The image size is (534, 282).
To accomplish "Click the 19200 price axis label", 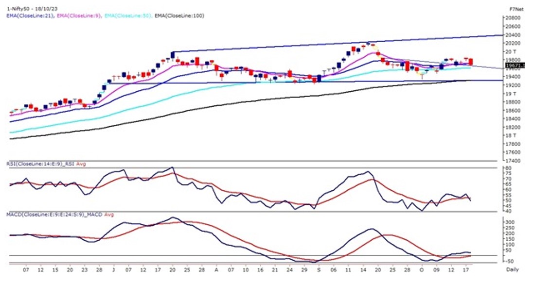I will pyautogui.click(x=514, y=85).
